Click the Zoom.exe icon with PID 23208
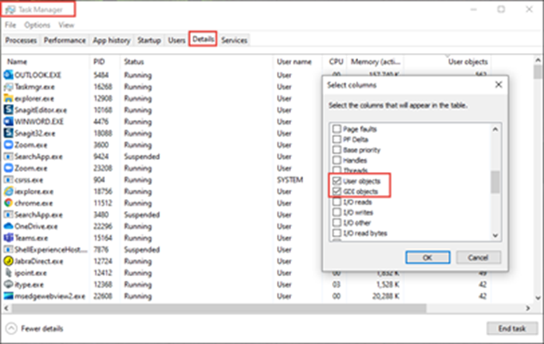The height and width of the screenshot is (344, 544). coord(8,168)
